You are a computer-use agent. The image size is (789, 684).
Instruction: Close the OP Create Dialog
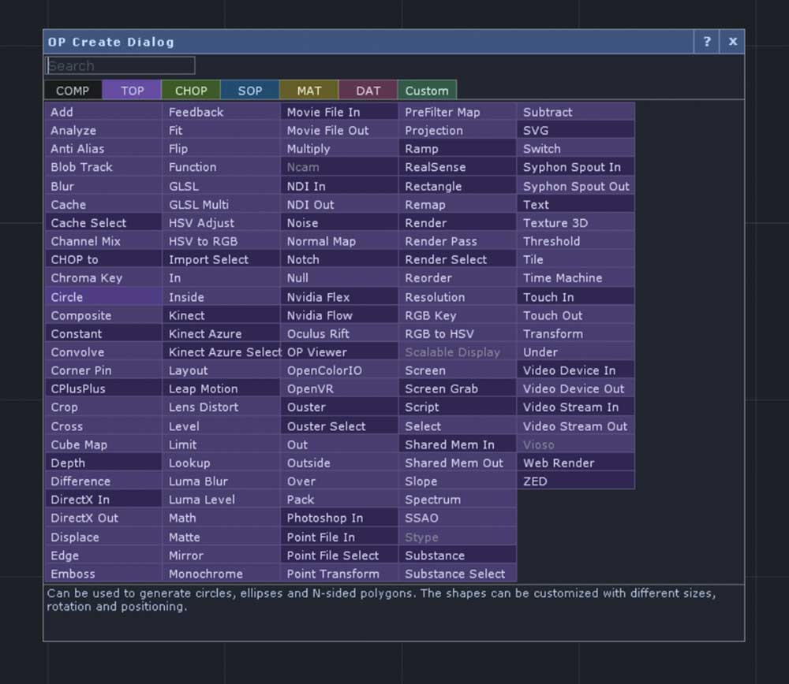point(733,42)
